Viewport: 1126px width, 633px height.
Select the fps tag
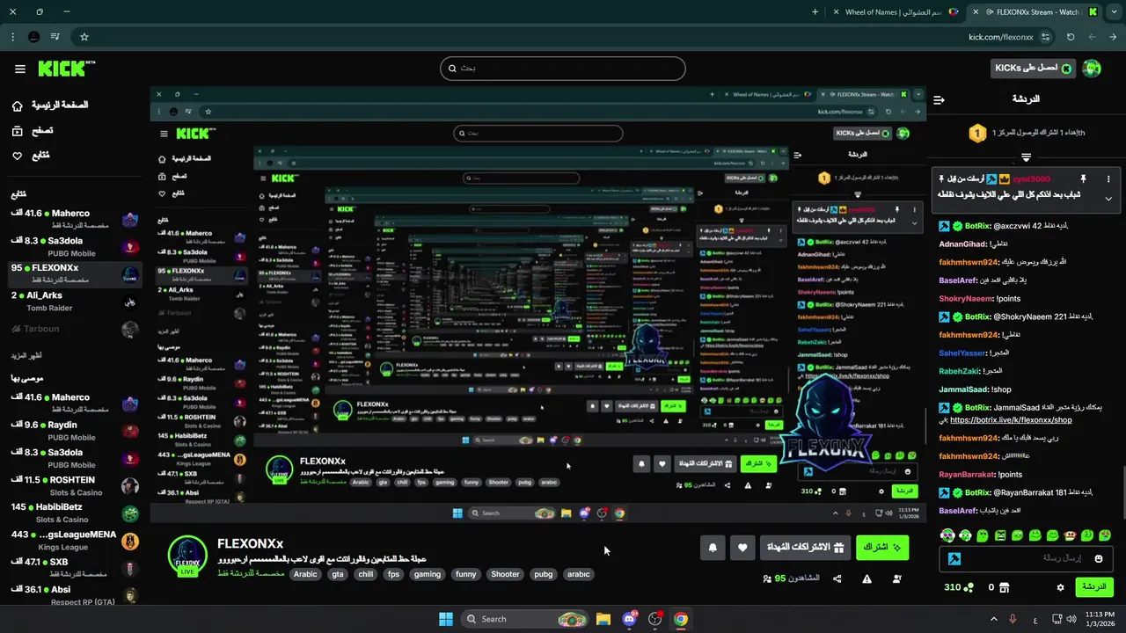click(393, 574)
